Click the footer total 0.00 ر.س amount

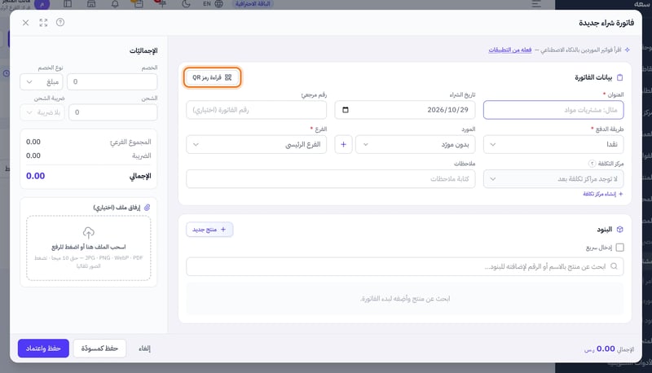click(x=600, y=349)
